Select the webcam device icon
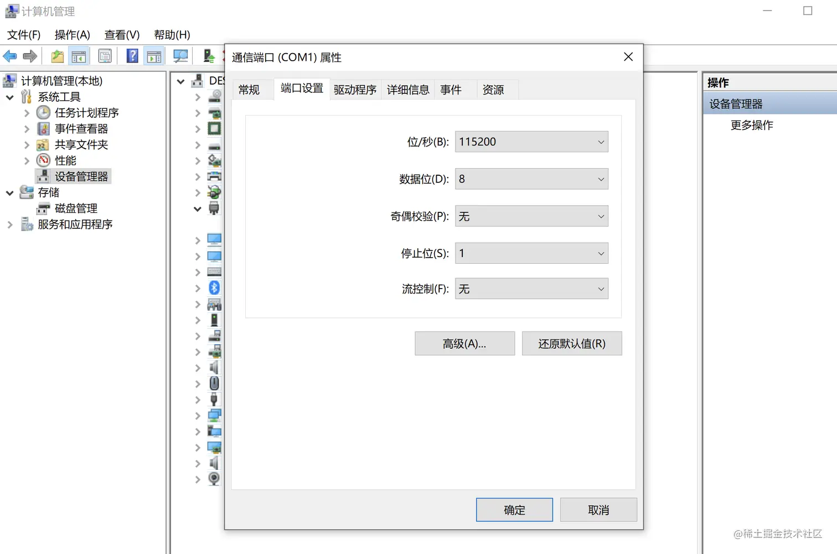Viewport: 837px width, 554px height. [x=214, y=478]
